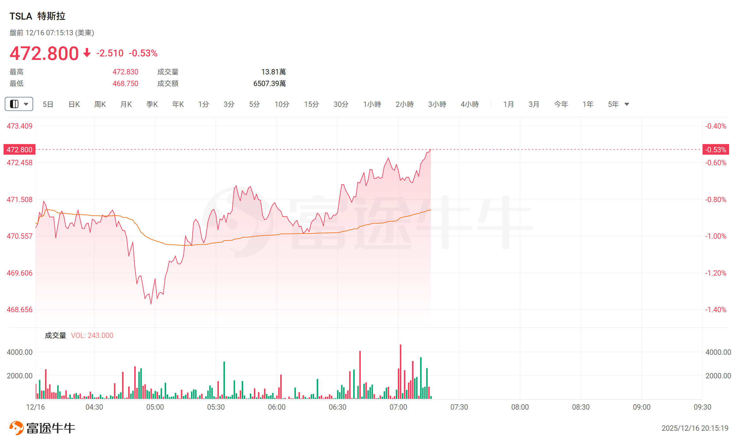The height and width of the screenshot is (444, 738).
Task: Expand the 5年 range dropdown arrow
Action: (627, 104)
